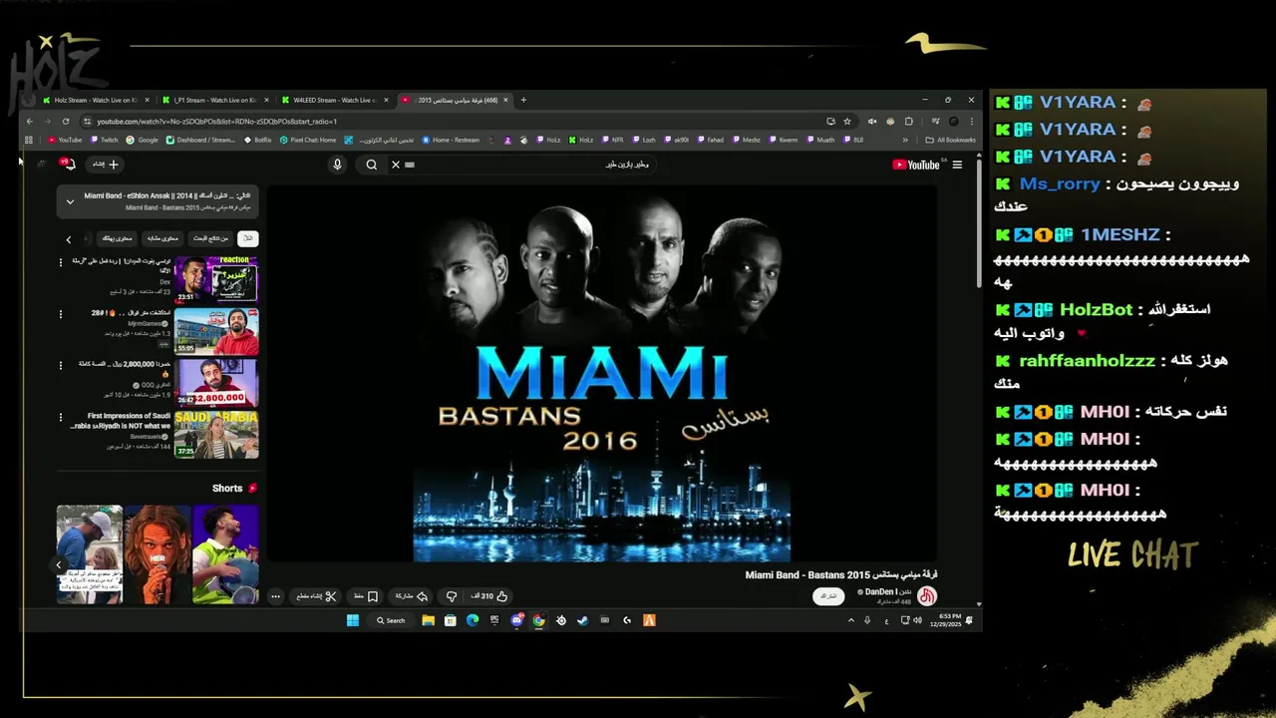The height and width of the screenshot is (718, 1276).
Task: Switch to the l_P1 Stream tab
Action: coord(216,100)
